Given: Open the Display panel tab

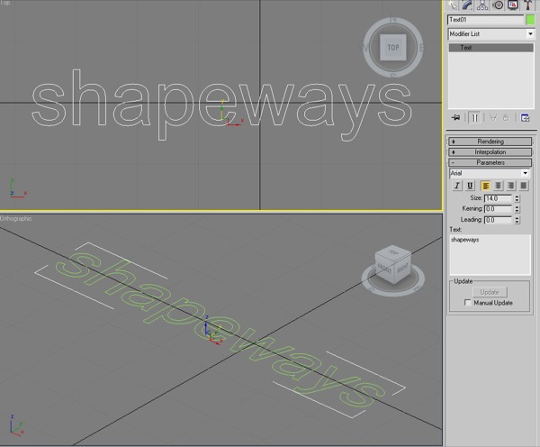Looking at the screenshot, I should tap(513, 5).
